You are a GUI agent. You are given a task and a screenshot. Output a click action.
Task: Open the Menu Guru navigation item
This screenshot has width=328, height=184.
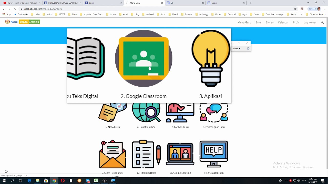coord(244,22)
